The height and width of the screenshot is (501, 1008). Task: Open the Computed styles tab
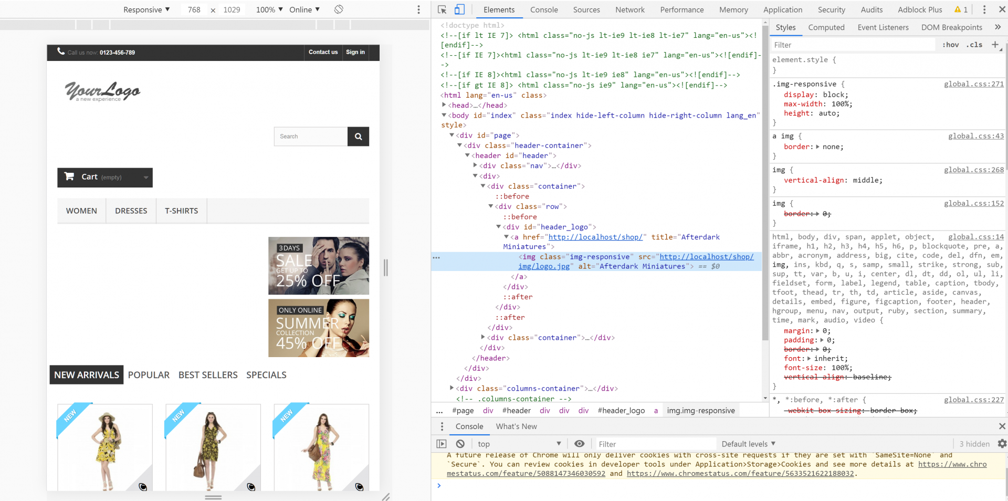(x=826, y=27)
